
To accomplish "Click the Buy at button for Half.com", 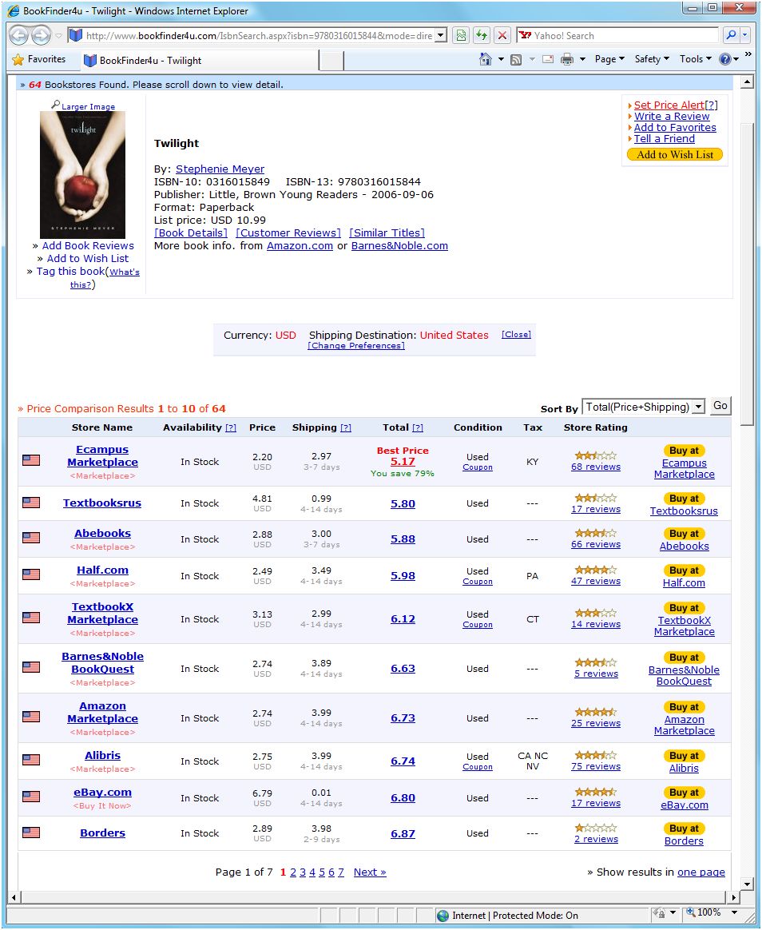I will (x=684, y=570).
